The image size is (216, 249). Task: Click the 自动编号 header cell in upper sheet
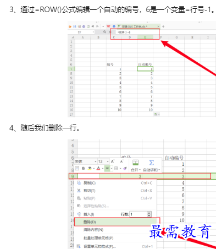(x=145, y=64)
